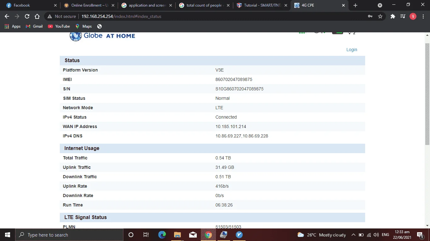The height and width of the screenshot is (241, 430).
Task: Click the Status section header
Action: [x=212, y=61]
